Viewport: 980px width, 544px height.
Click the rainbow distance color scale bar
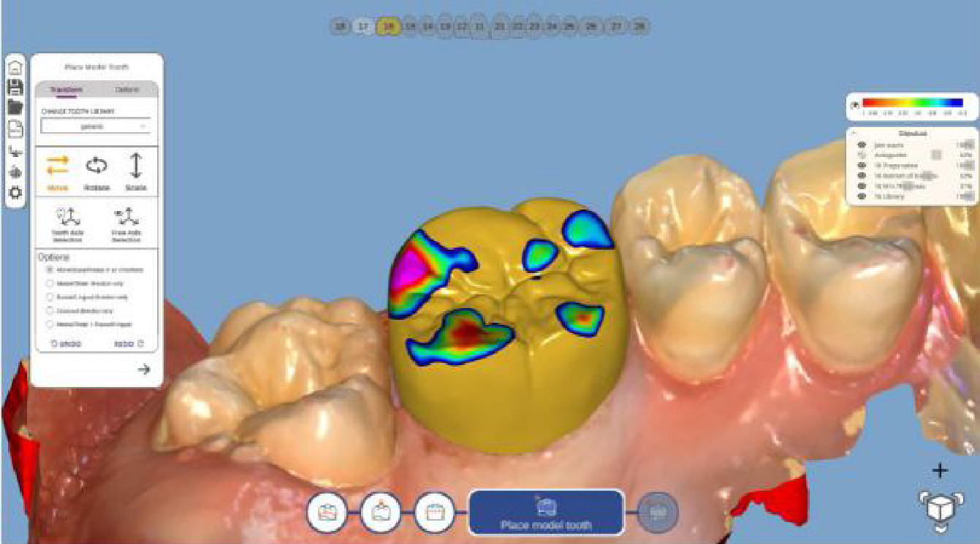point(912,103)
